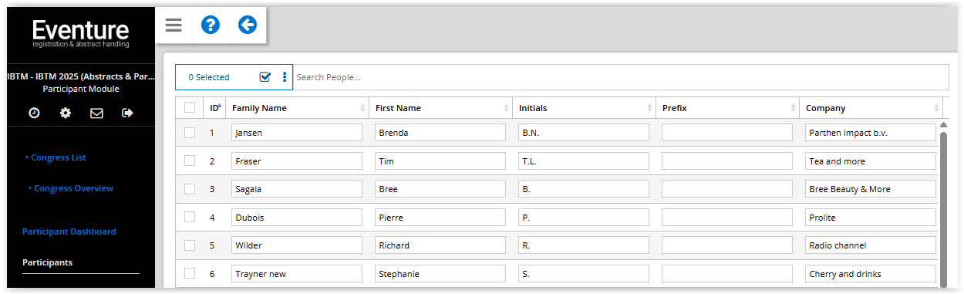
Task: Open the clock history icon in sidebar
Action: pyautogui.click(x=34, y=113)
